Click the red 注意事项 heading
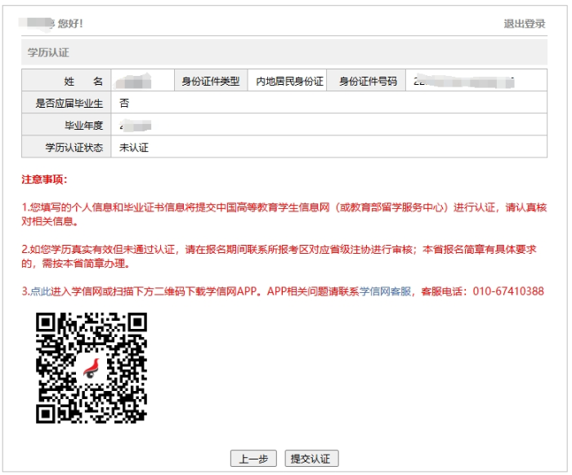Screen dimensions: 572x475 click(x=44, y=180)
